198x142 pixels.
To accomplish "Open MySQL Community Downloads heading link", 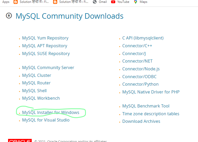I will coord(69,16).
